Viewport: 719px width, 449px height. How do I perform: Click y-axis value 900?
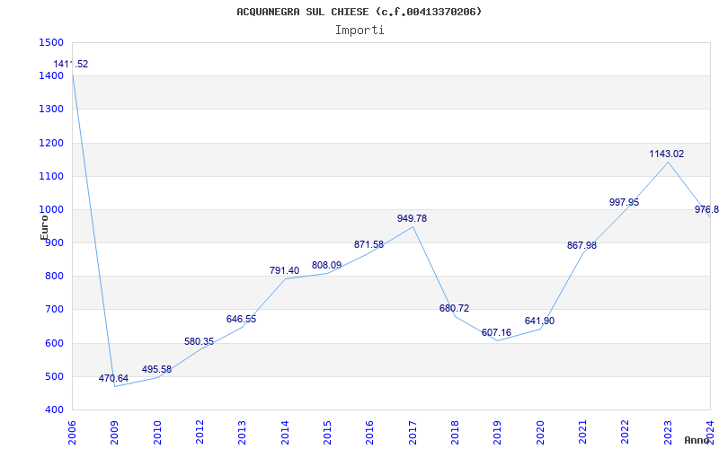point(55,242)
